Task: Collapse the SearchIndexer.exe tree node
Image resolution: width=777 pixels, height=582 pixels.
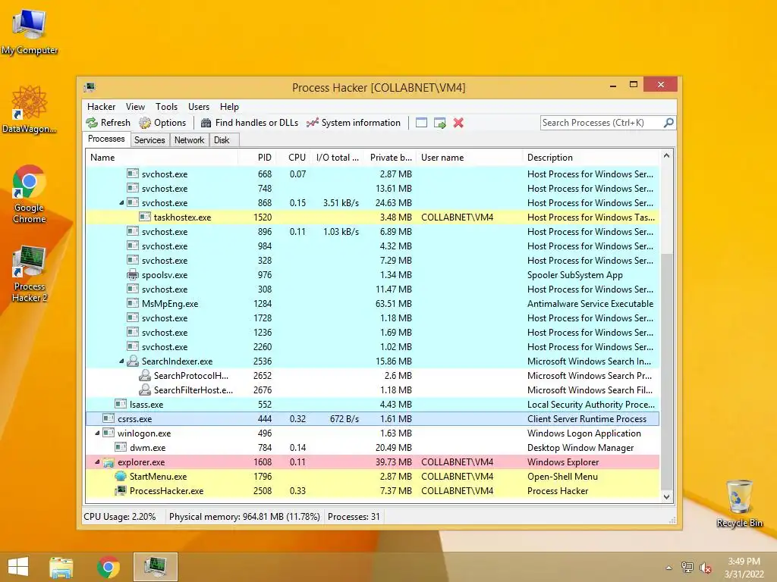Action: pos(121,361)
